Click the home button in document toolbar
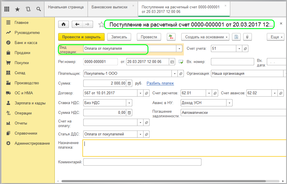The image size is (287, 184). pyautogui.click(x=63, y=24)
